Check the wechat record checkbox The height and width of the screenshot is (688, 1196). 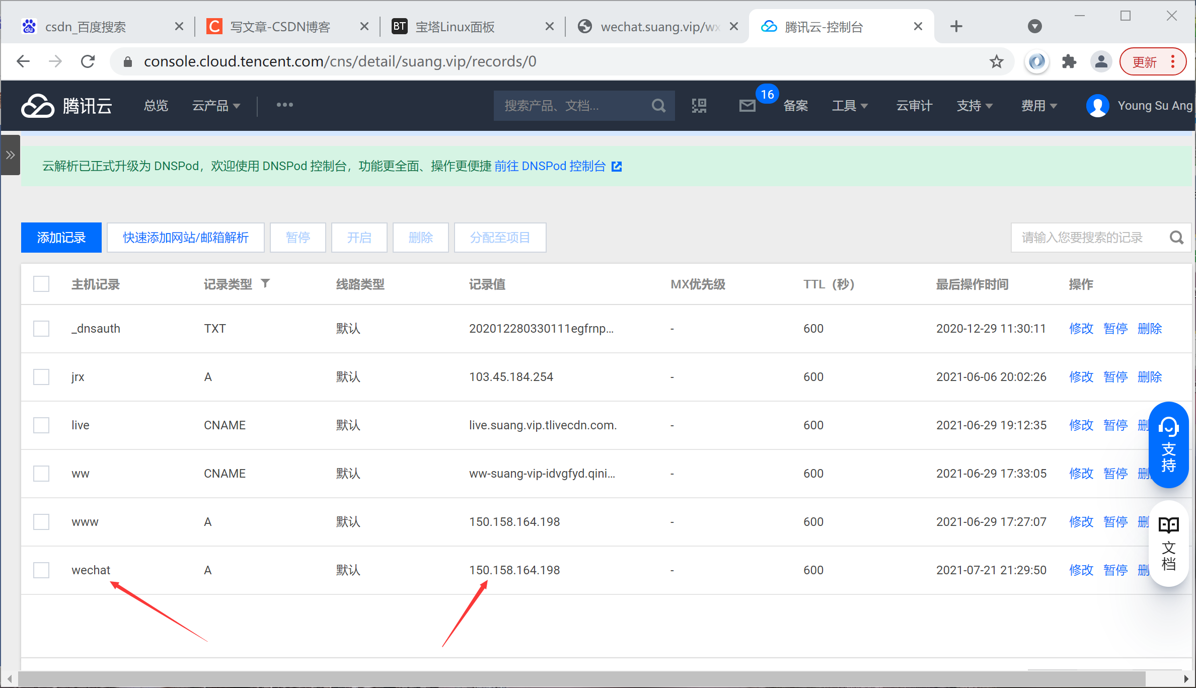[x=41, y=570]
